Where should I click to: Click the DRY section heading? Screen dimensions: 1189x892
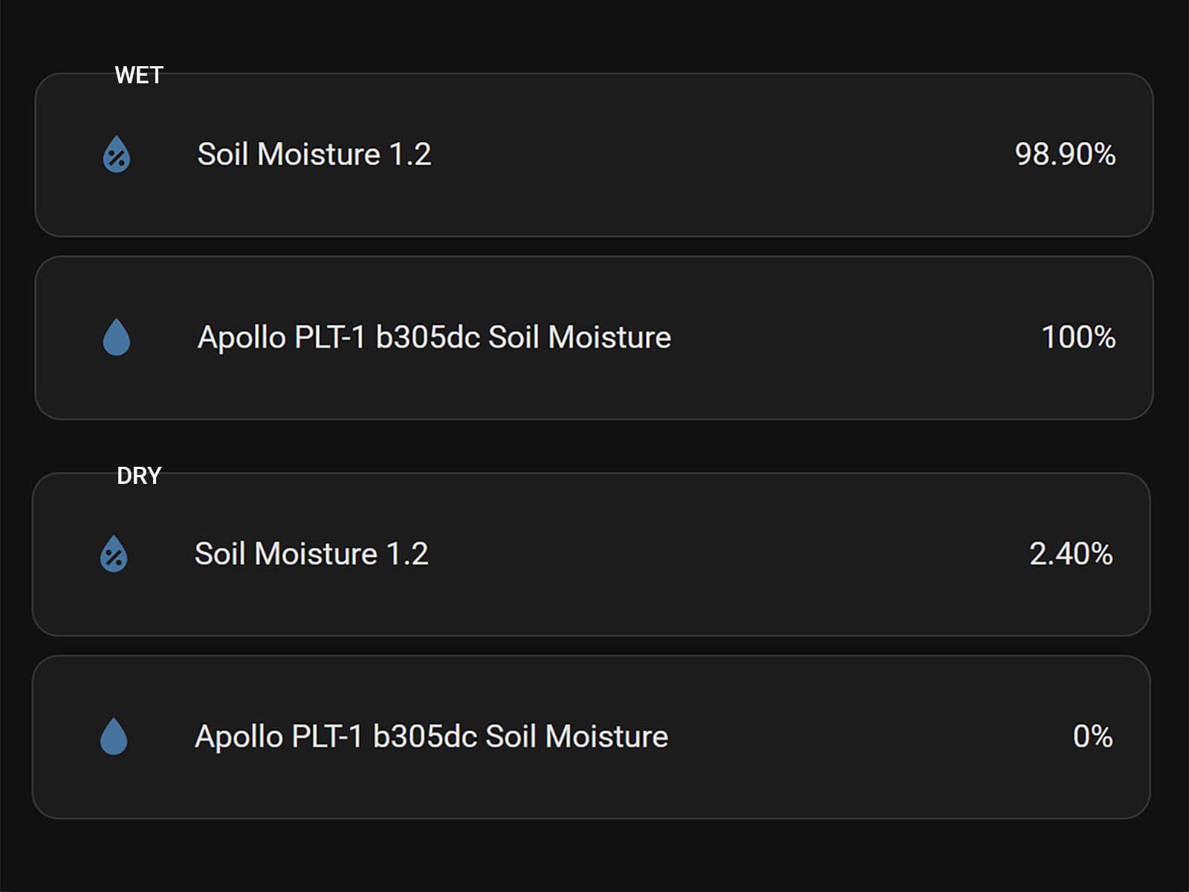[139, 475]
